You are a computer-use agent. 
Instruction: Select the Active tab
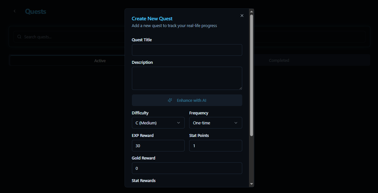pos(100,61)
